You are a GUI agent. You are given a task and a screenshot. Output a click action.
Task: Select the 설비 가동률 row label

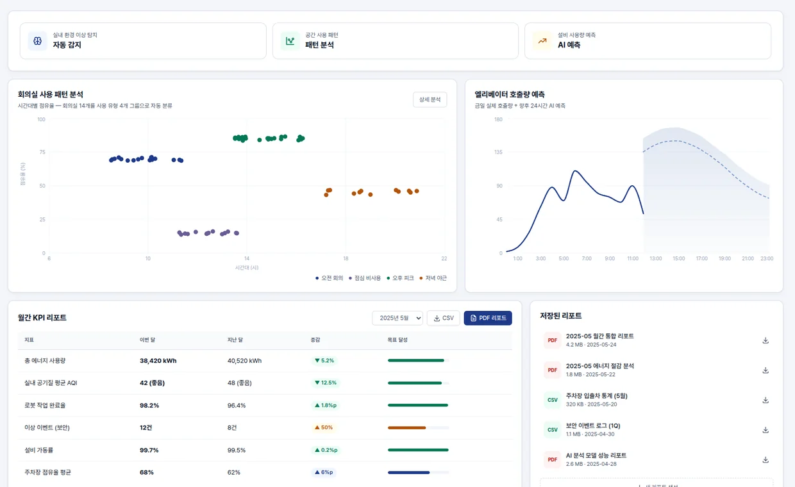[x=38, y=450]
